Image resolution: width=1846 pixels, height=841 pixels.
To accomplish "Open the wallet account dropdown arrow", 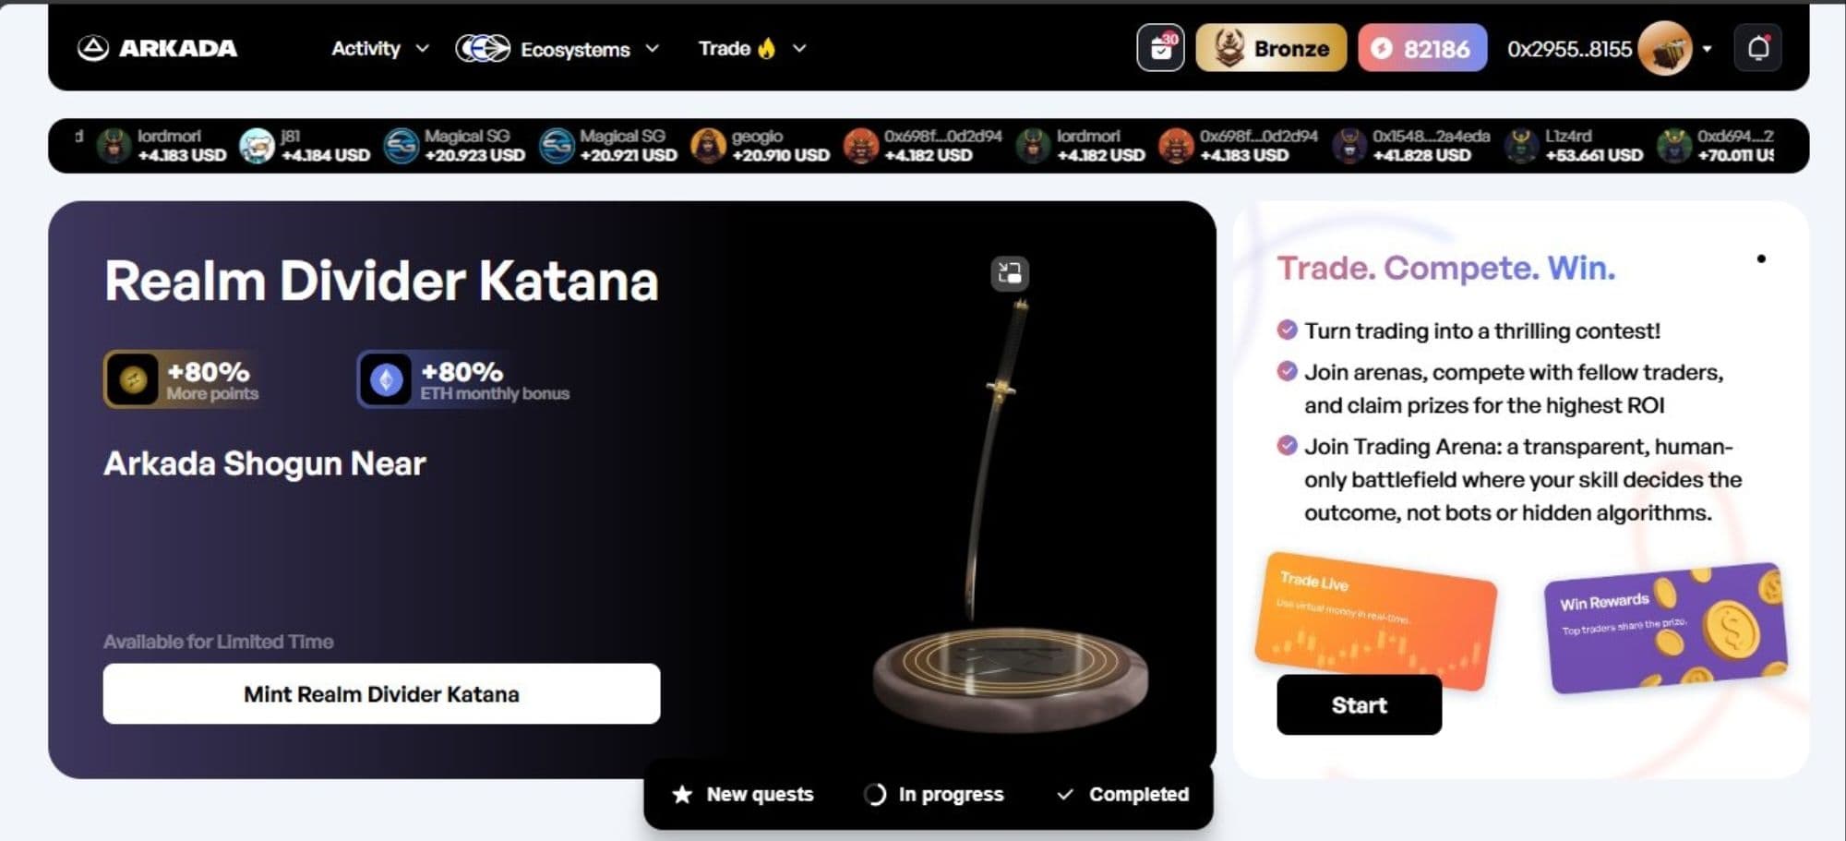I will 1708,49.
